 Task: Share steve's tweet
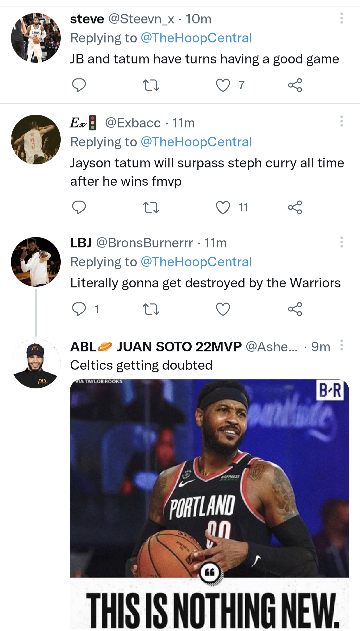click(295, 85)
